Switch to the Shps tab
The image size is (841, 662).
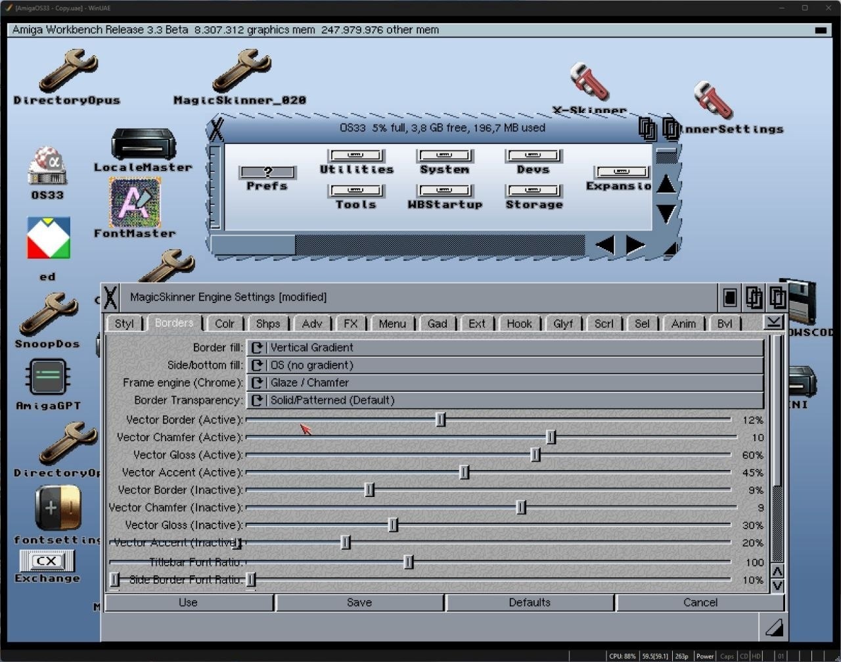point(268,323)
